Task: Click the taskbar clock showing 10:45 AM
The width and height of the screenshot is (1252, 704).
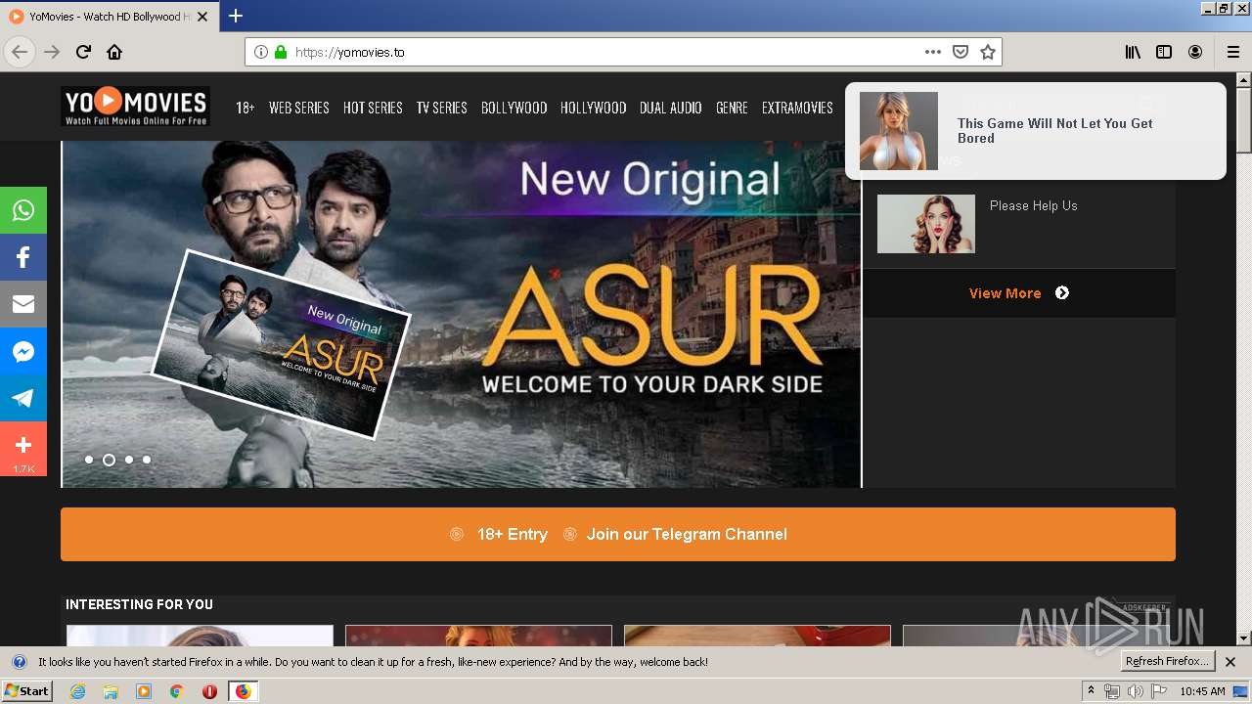Action: [x=1202, y=691]
